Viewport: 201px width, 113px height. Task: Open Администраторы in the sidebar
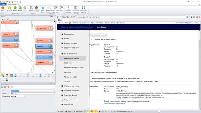[x=70, y=43]
